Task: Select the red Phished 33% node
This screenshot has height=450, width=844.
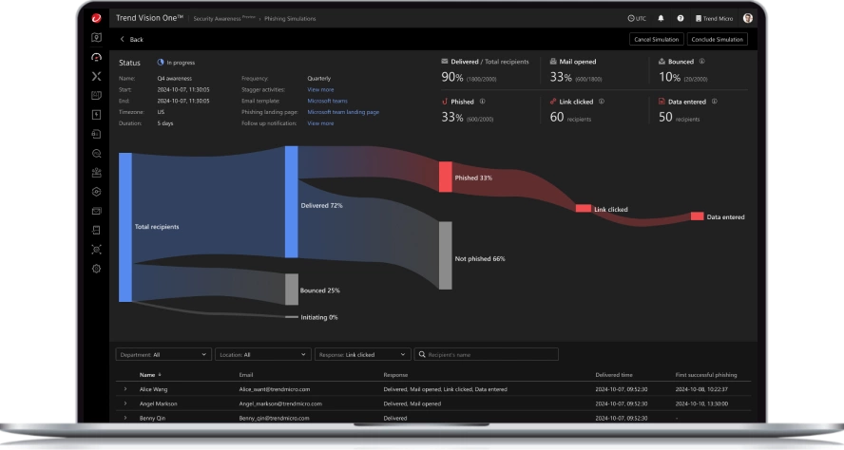Action: [445, 177]
